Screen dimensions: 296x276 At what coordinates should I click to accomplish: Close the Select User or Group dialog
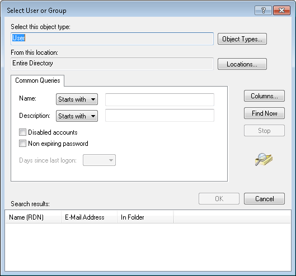coord(281,10)
